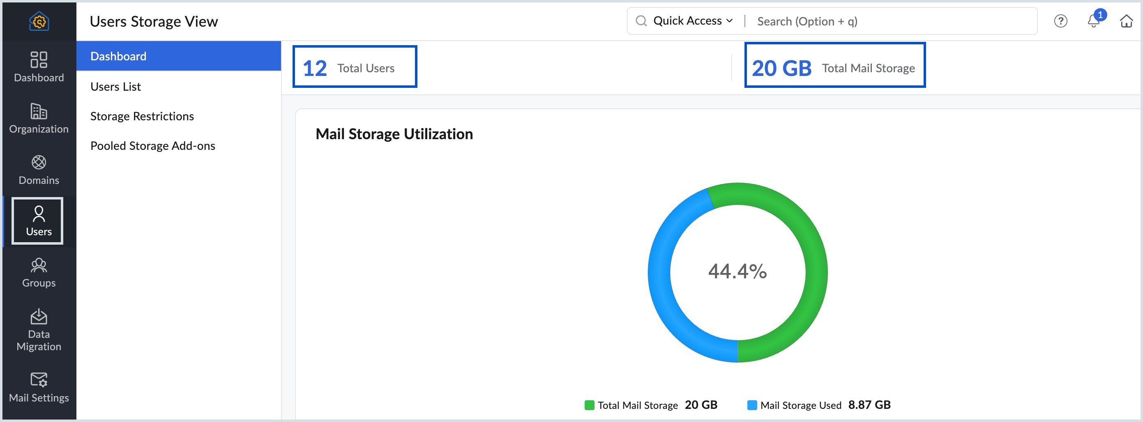
Task: Click the 12 Total Users stat
Action: pos(355,67)
